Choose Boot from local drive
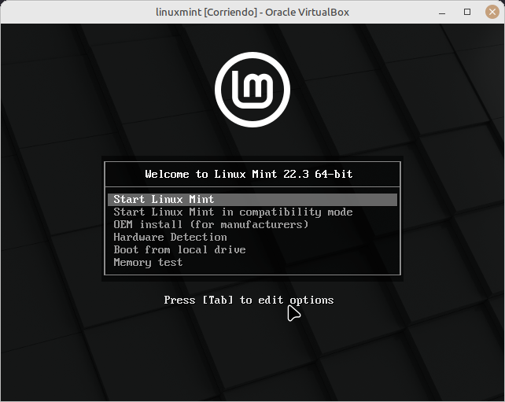The width and height of the screenshot is (505, 402). tap(179, 249)
